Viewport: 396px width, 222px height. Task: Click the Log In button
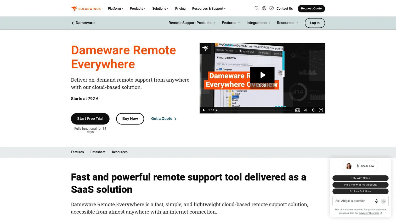point(315,23)
